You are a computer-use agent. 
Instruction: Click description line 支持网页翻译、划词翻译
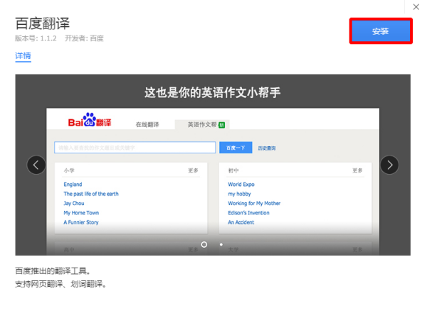(60, 284)
